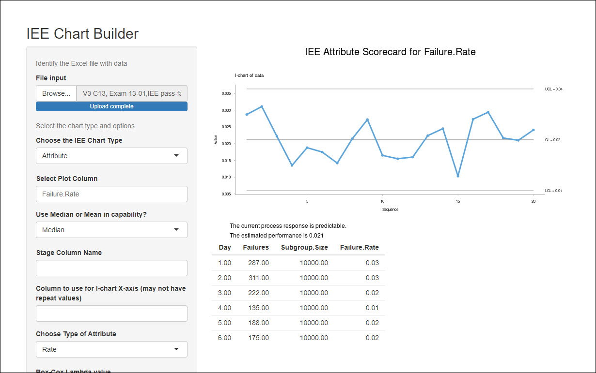Focus the Select Plot Column field
This screenshot has width=596, height=373.
click(111, 194)
